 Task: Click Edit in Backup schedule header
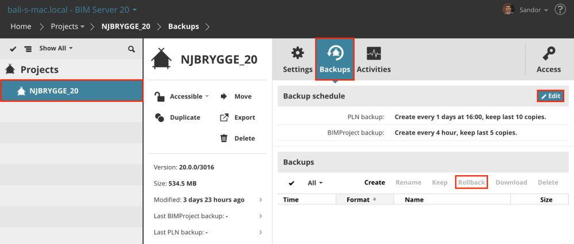pyautogui.click(x=550, y=96)
